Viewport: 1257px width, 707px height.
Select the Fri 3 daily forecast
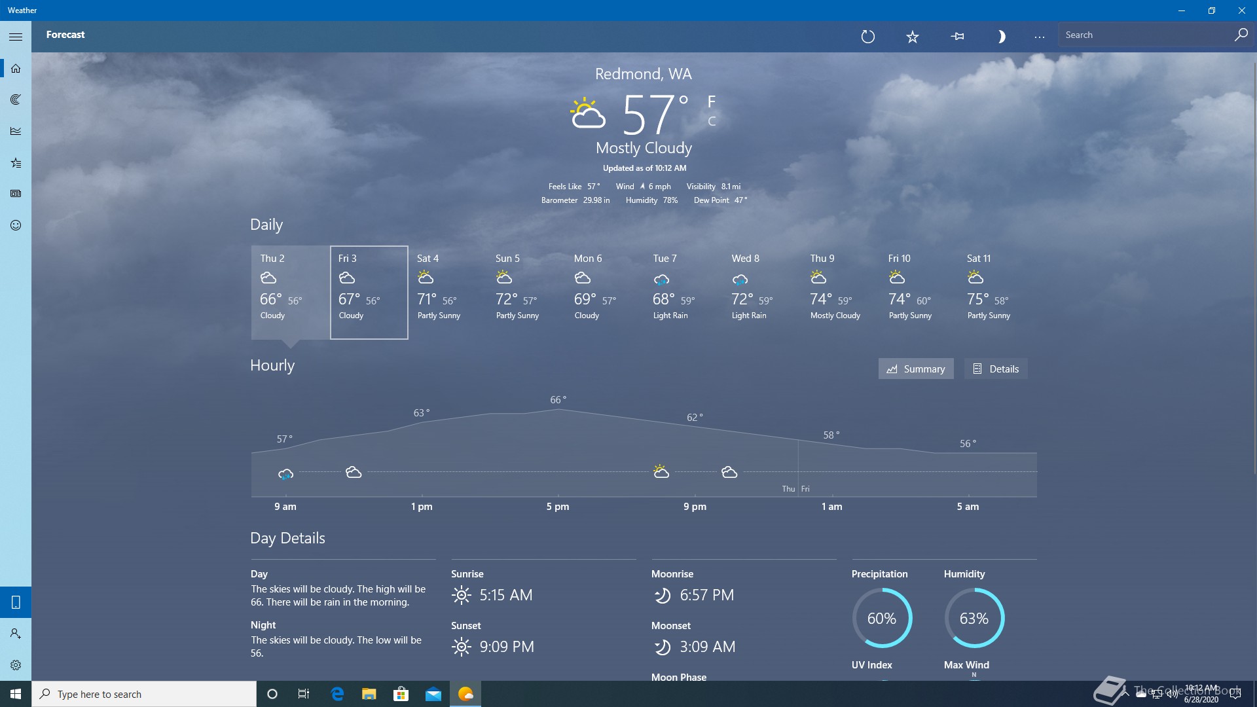[x=369, y=292]
